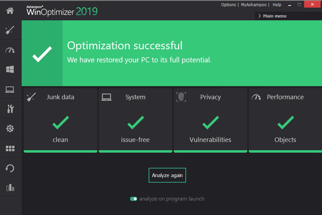
Task: Open the Junk data clean tile
Action: point(61,127)
